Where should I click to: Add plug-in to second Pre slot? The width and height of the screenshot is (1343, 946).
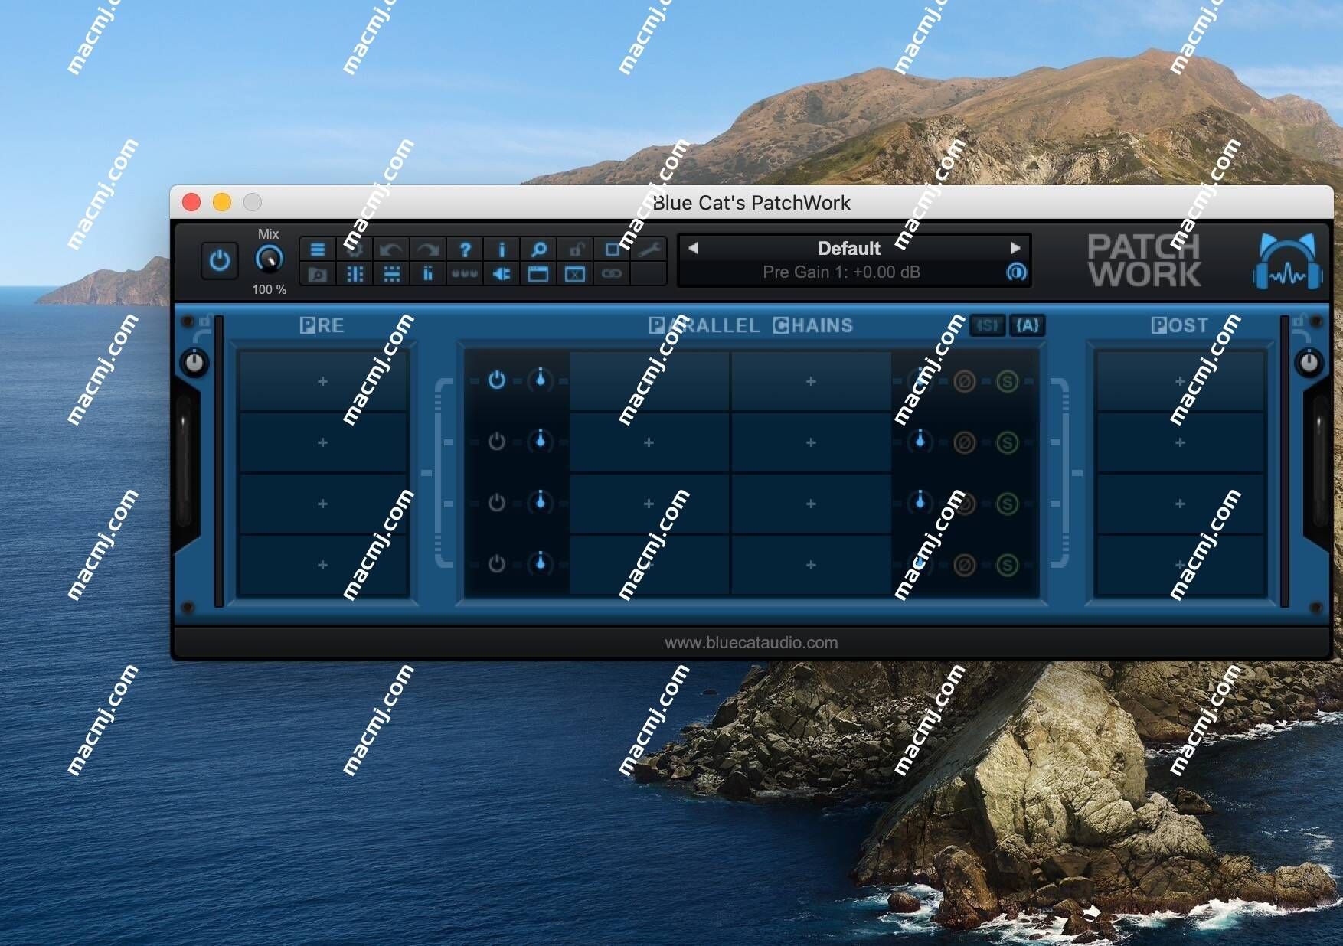point(322,442)
